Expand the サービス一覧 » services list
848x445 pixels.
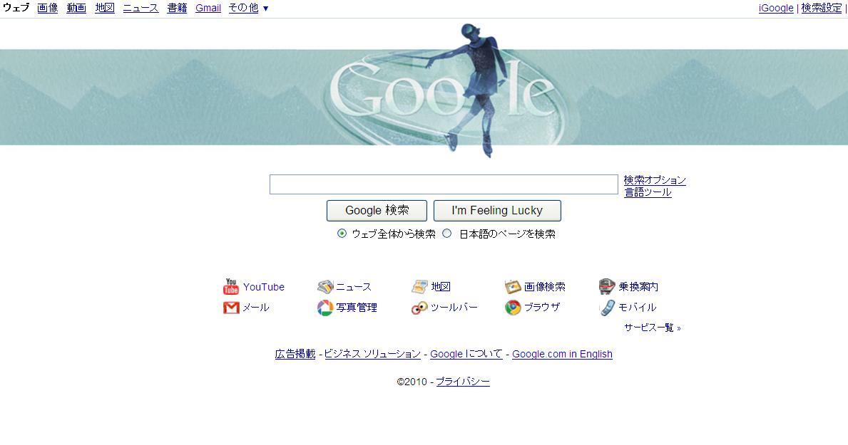click(652, 328)
